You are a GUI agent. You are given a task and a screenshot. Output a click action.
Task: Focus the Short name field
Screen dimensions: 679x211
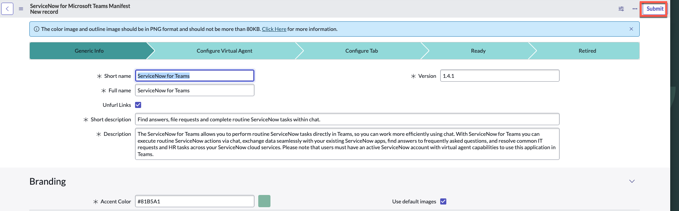click(x=195, y=76)
